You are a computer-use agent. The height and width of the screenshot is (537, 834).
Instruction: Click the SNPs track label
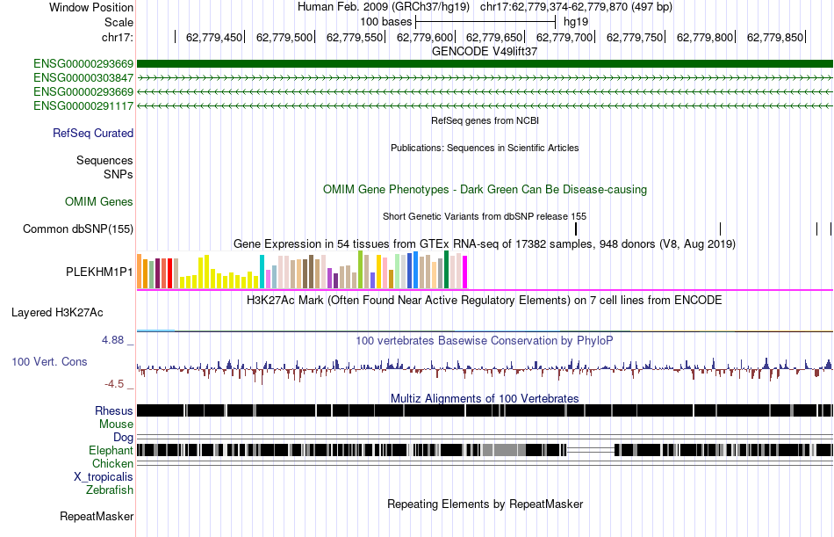[x=119, y=174]
